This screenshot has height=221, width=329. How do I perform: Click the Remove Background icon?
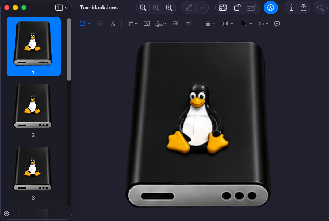click(222, 8)
